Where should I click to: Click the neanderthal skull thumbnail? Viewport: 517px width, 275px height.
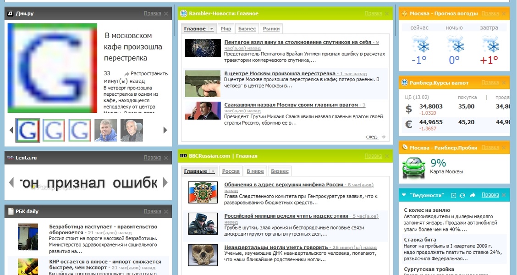coord(203,255)
